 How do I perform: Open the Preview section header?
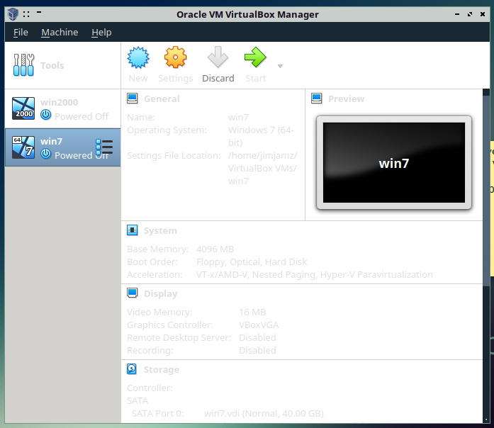(347, 99)
